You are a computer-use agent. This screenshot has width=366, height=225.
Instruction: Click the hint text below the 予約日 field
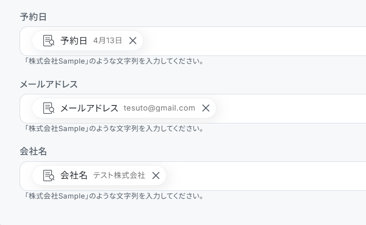114,61
